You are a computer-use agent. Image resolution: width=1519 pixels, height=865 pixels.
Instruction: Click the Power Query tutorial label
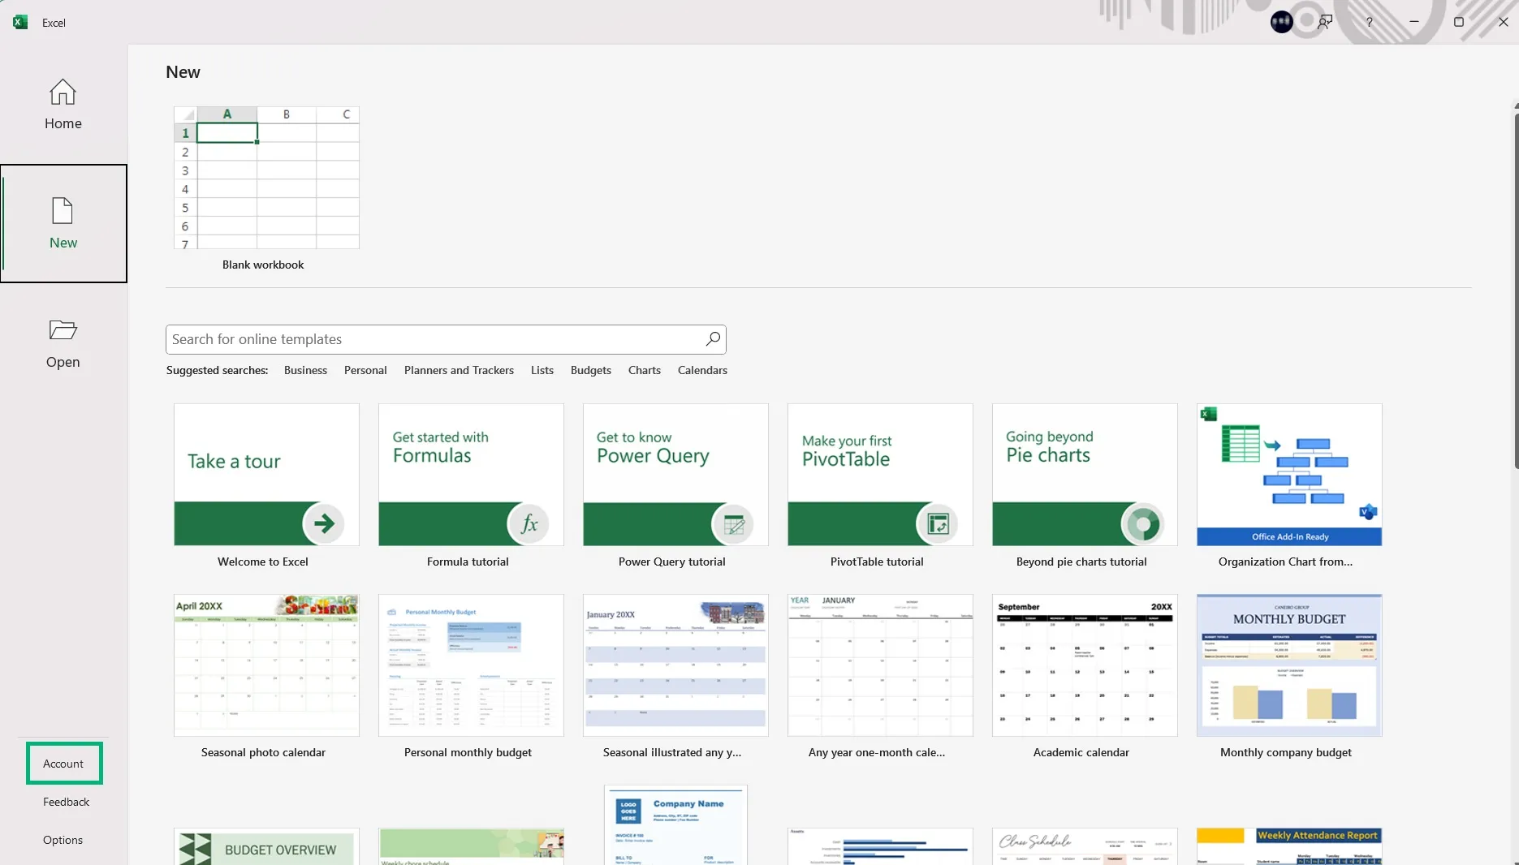click(x=672, y=562)
